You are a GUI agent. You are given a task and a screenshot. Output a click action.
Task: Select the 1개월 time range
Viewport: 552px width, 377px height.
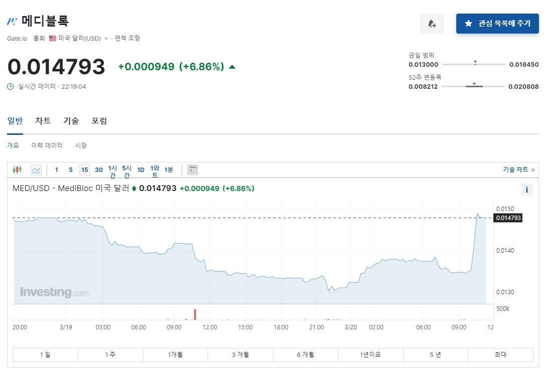(175, 355)
